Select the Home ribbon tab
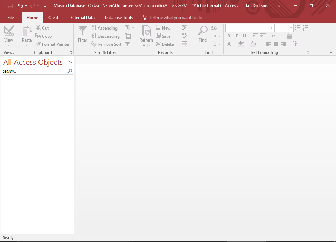Image resolution: width=336 pixels, height=242 pixels. click(x=32, y=18)
